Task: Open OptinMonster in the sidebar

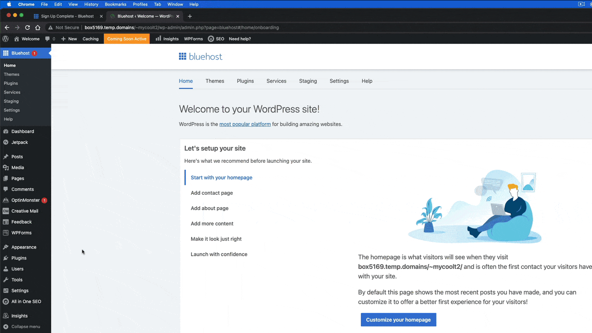Action: [x=25, y=200]
